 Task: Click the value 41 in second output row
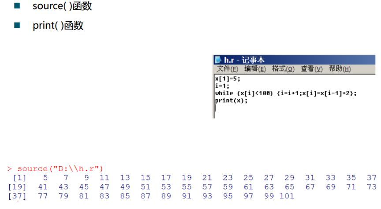43,187
